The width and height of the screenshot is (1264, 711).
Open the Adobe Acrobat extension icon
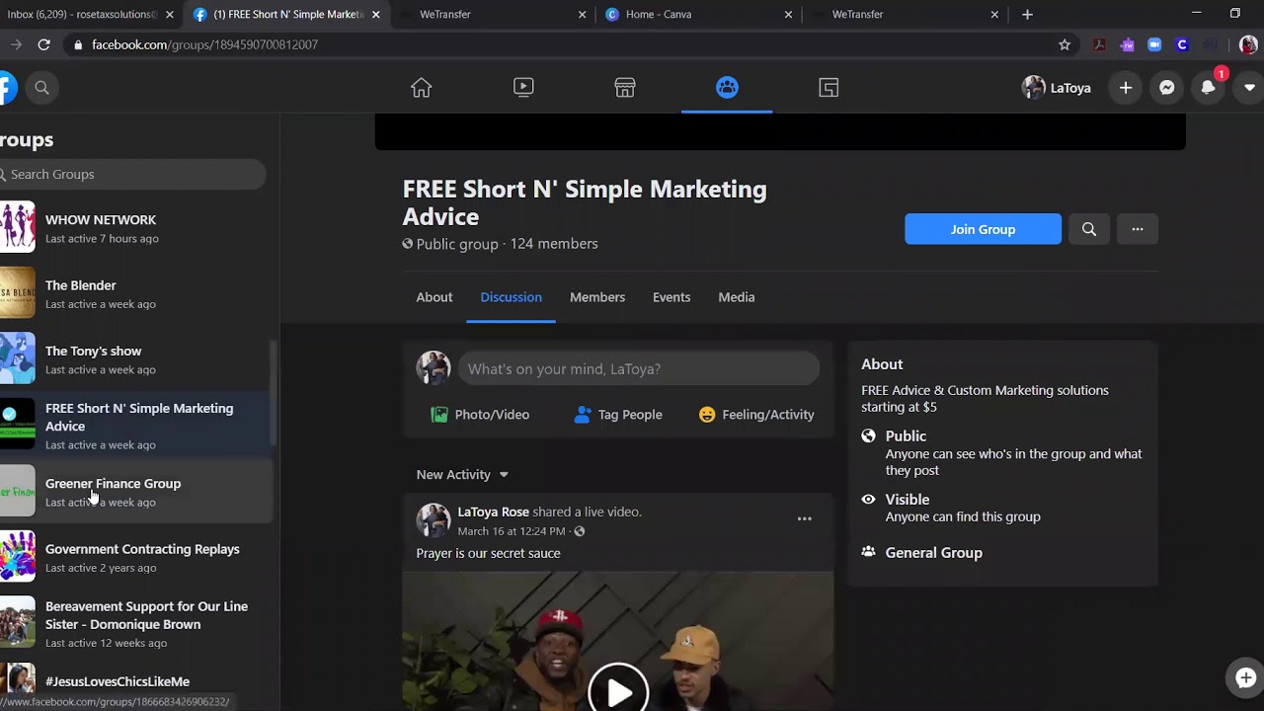tap(1099, 44)
